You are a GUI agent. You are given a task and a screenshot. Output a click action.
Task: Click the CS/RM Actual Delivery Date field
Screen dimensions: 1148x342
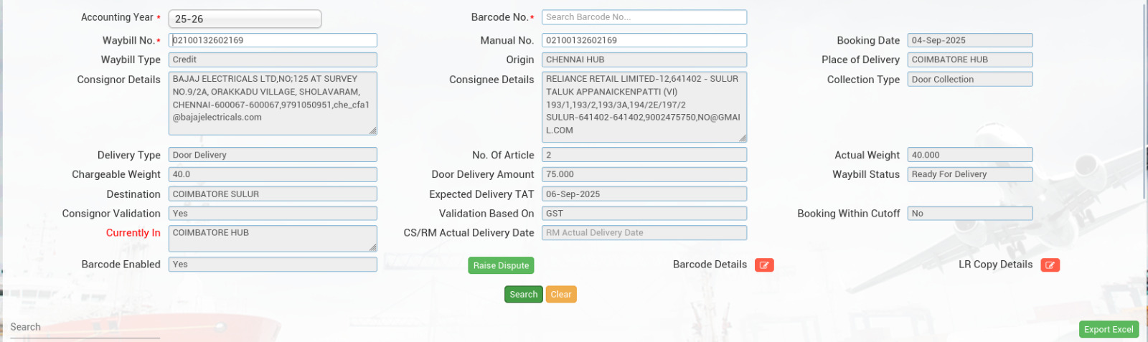click(644, 233)
